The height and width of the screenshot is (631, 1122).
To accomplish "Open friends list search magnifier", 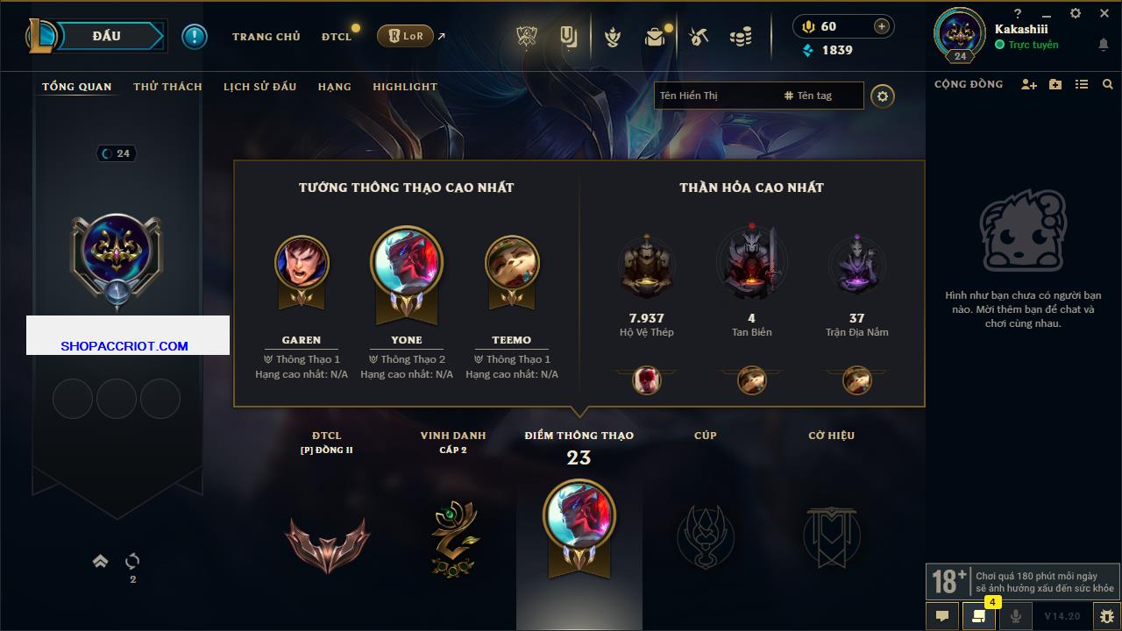I will 1108,84.
